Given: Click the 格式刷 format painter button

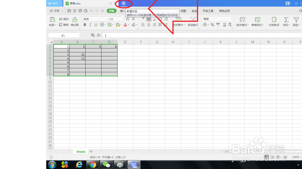Looking at the screenshot, I should coord(75,21).
